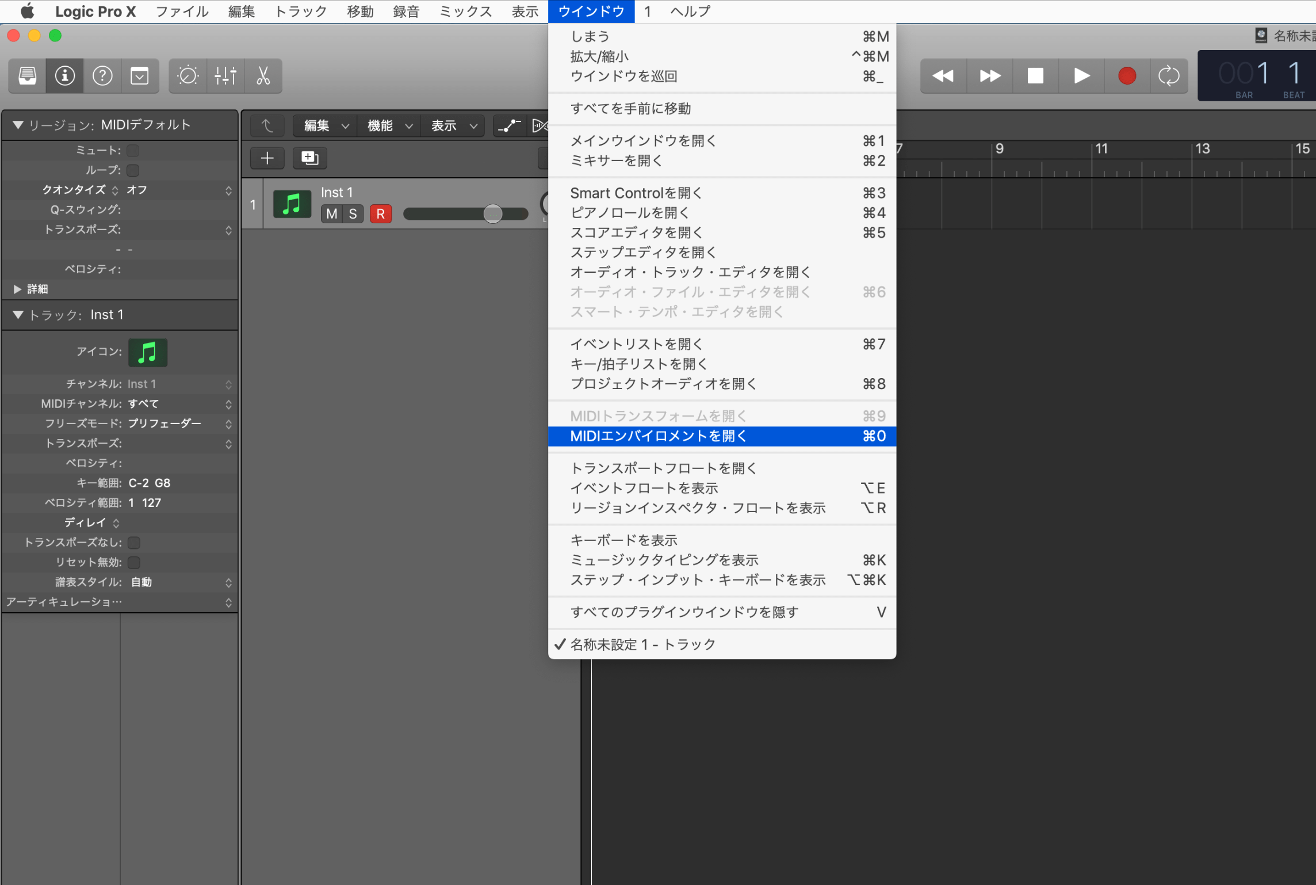The height and width of the screenshot is (885, 1316).
Task: Open the Library panel icon
Action: [27, 75]
